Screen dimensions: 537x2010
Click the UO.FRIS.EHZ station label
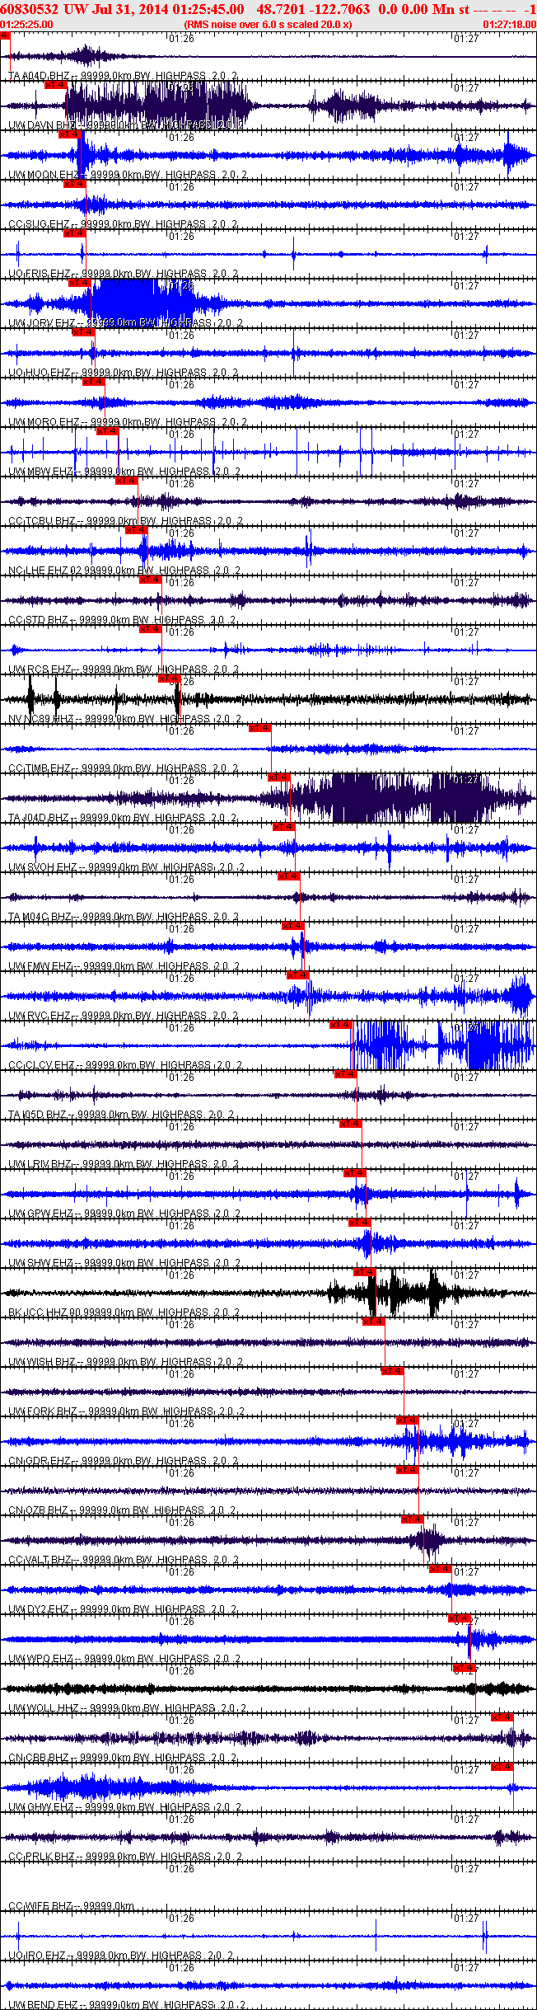pyautogui.click(x=40, y=274)
